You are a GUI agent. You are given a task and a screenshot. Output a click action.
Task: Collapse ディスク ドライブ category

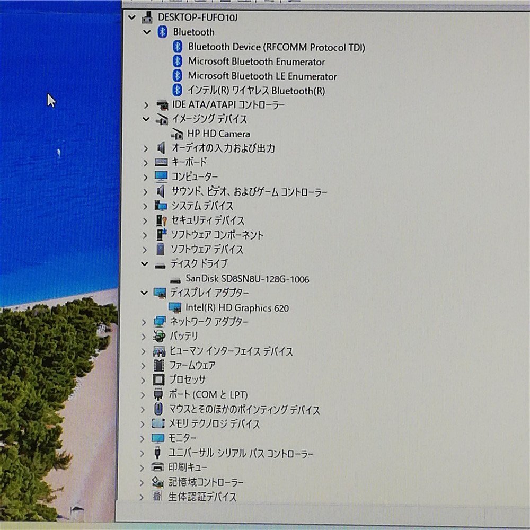(145, 263)
